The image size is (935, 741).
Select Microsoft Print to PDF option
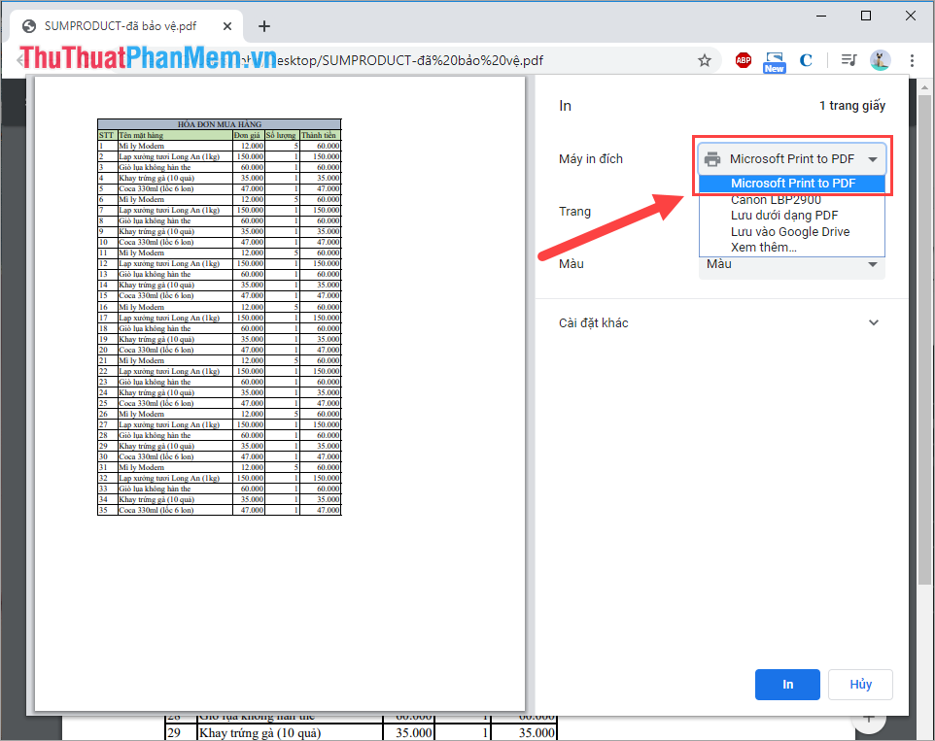pyautogui.click(x=792, y=184)
